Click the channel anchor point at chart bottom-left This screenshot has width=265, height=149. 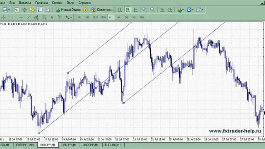coord(39,133)
